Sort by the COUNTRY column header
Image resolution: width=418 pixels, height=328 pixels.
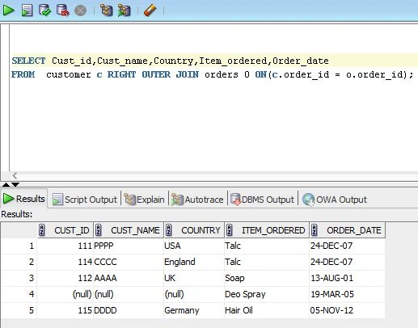194,230
